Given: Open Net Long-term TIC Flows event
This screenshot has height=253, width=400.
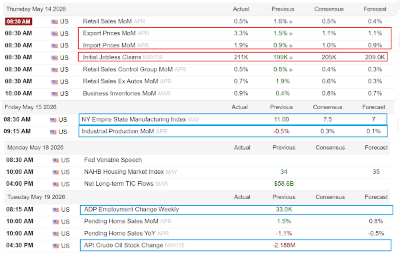Looking at the screenshot, I should click(x=119, y=184).
